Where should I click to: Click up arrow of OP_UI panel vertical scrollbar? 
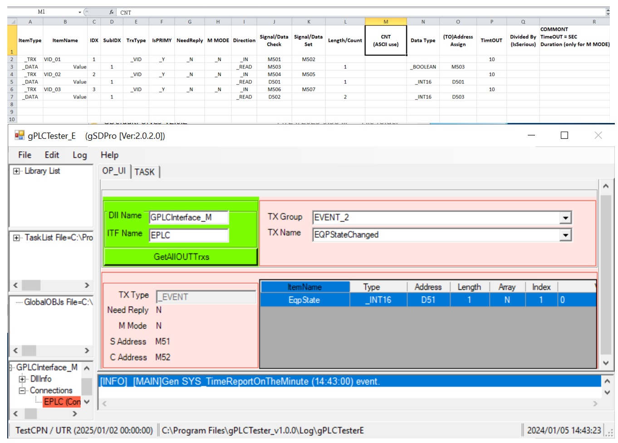tap(606, 186)
